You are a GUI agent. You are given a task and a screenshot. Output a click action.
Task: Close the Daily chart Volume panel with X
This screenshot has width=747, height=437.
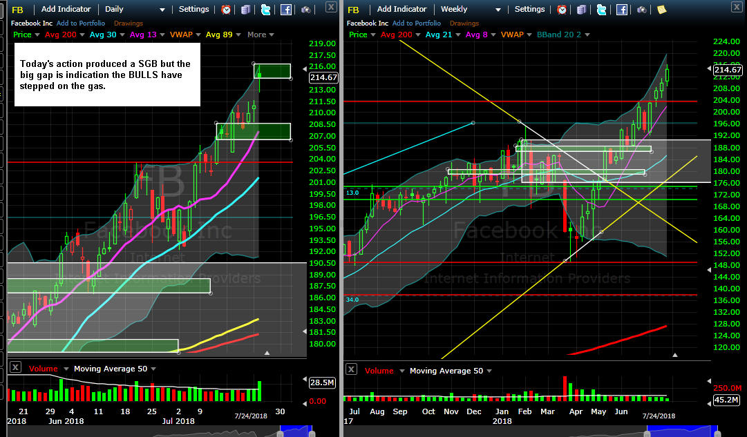click(x=15, y=367)
